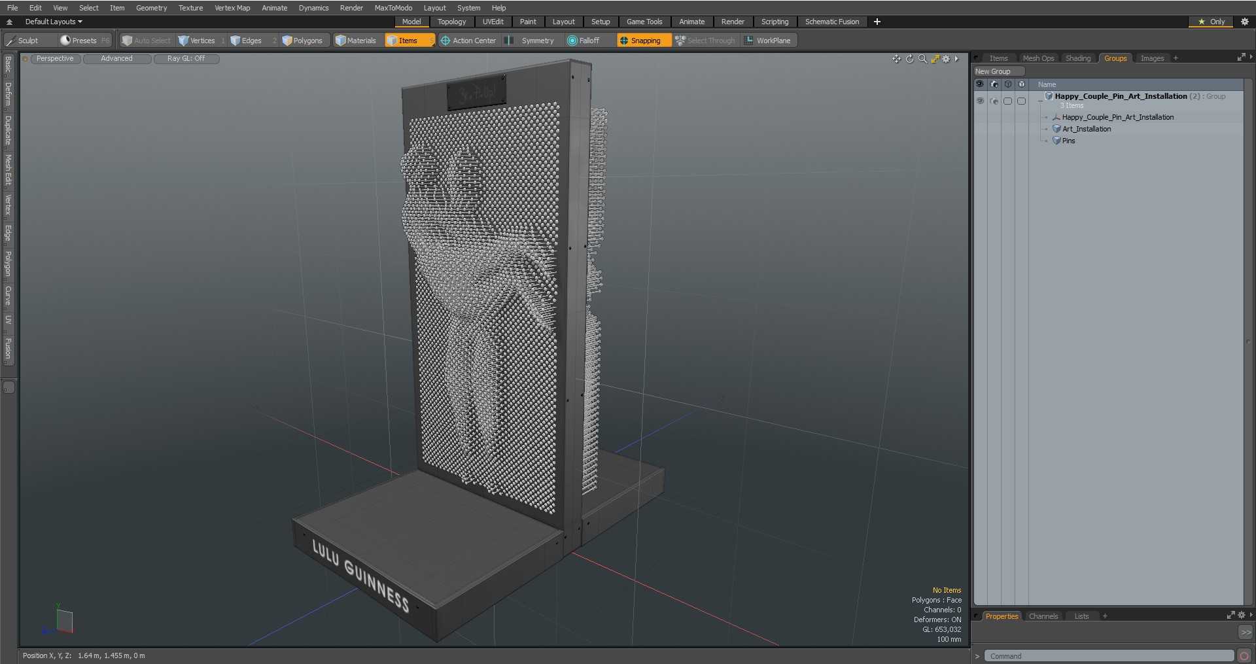Click the Name column header
The width and height of the screenshot is (1256, 664).
1047,84
